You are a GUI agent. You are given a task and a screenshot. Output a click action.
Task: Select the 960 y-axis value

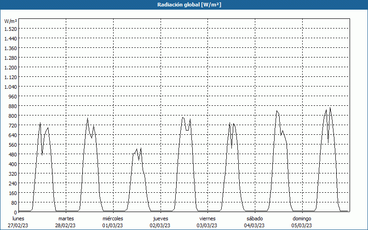tap(13, 96)
